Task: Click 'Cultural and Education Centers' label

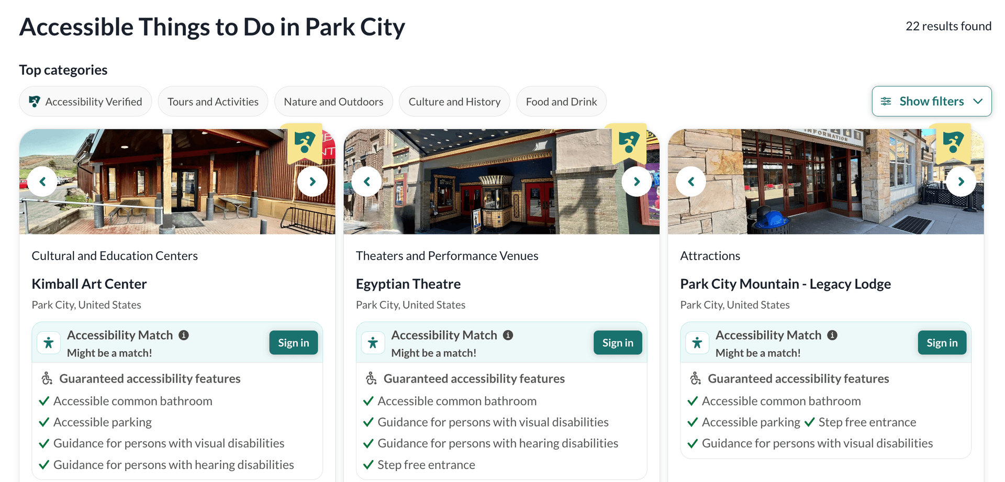Action: (x=115, y=256)
